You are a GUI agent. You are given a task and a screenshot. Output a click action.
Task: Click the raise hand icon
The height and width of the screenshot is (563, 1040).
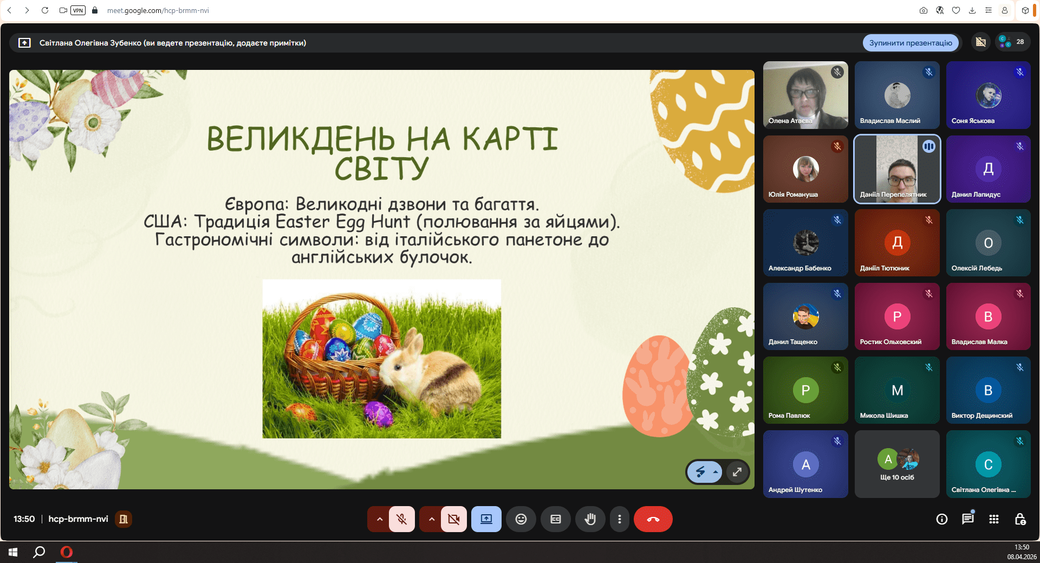click(590, 519)
